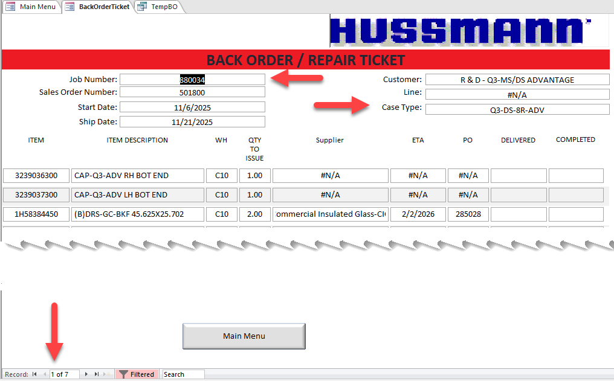This screenshot has height=381, width=614.
Task: Select item number 1H58384450
Action: (36, 214)
